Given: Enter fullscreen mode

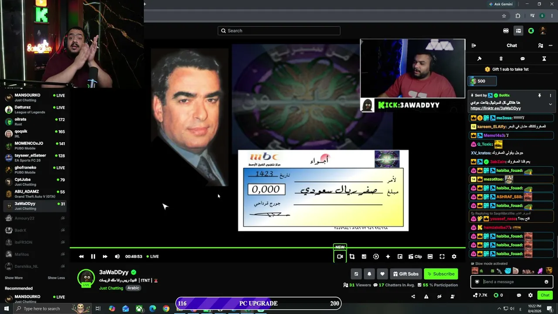Looking at the screenshot, I should [442, 256].
